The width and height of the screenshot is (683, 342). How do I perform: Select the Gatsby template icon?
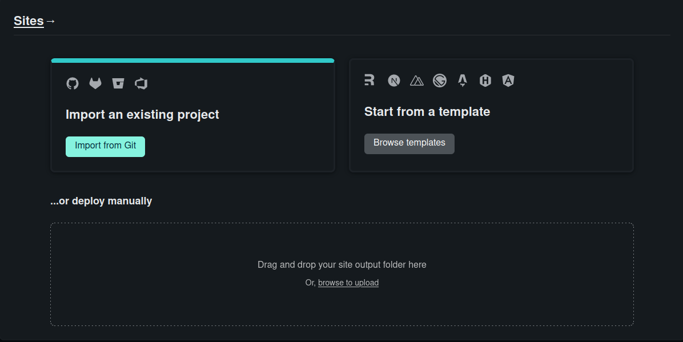(x=440, y=81)
